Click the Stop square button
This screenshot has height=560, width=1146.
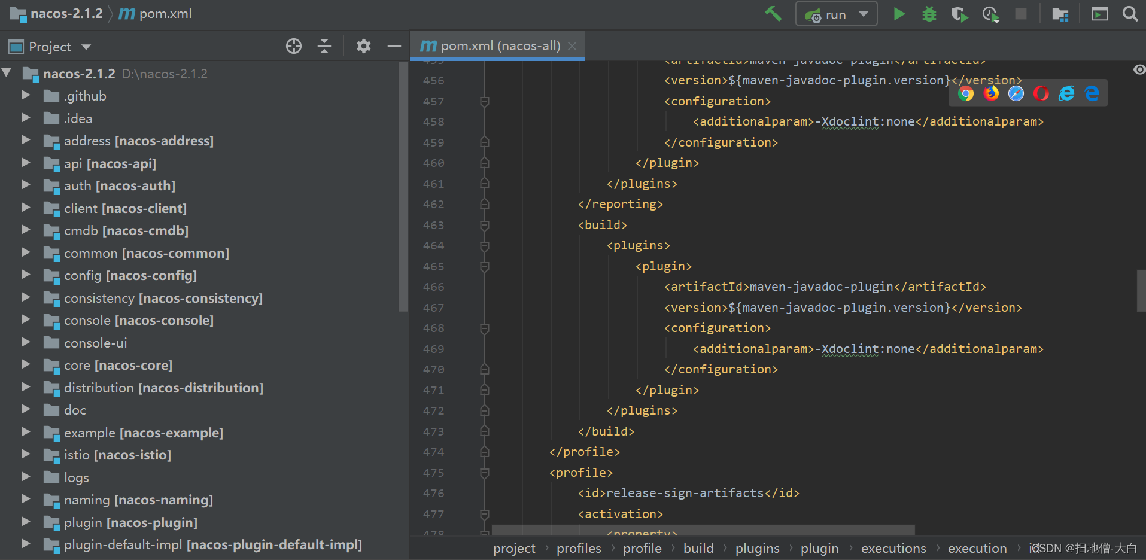point(1021,14)
